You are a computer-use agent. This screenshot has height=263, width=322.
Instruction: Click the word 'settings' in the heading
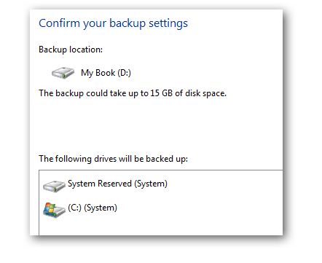(x=168, y=23)
